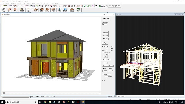The height and width of the screenshot is (104, 185).
Task: Click the Speed input field
Action: pos(105,71)
